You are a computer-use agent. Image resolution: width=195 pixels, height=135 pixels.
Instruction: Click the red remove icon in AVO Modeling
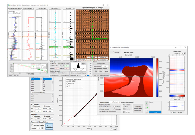(x=147, y=112)
